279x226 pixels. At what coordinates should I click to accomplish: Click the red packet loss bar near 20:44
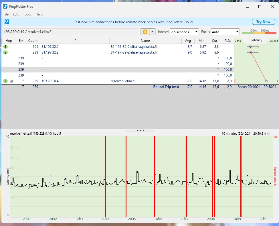pos(105,176)
